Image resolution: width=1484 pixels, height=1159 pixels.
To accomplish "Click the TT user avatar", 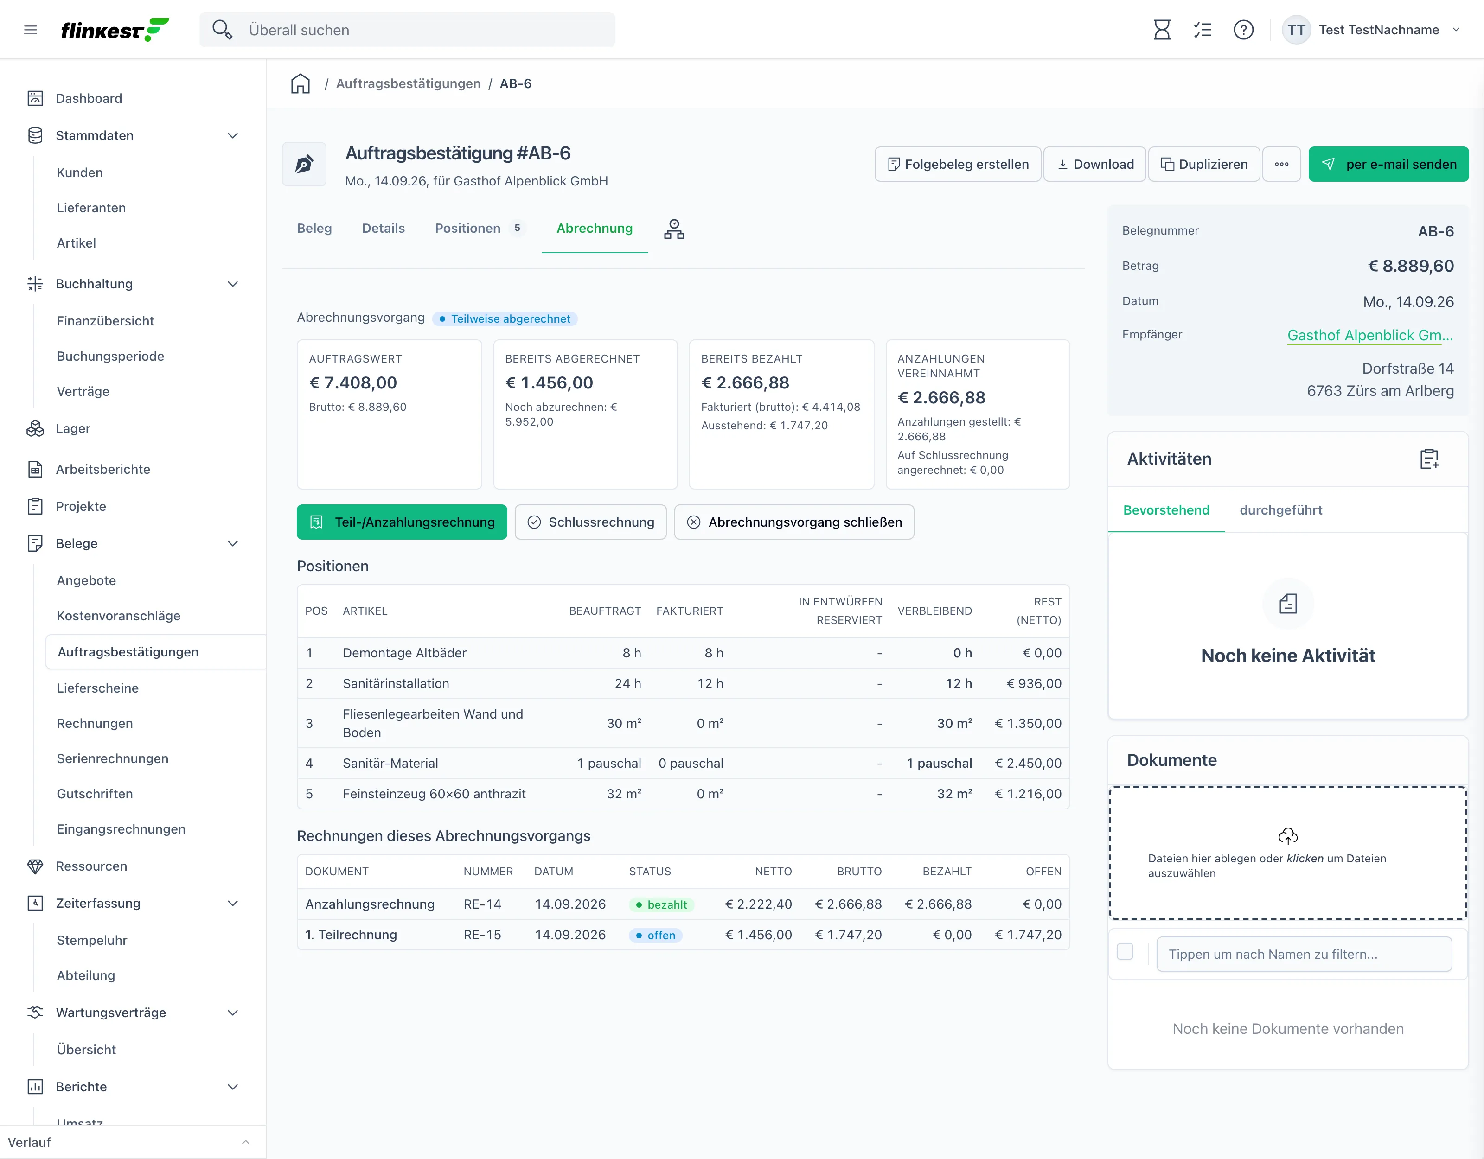I will click(x=1296, y=30).
